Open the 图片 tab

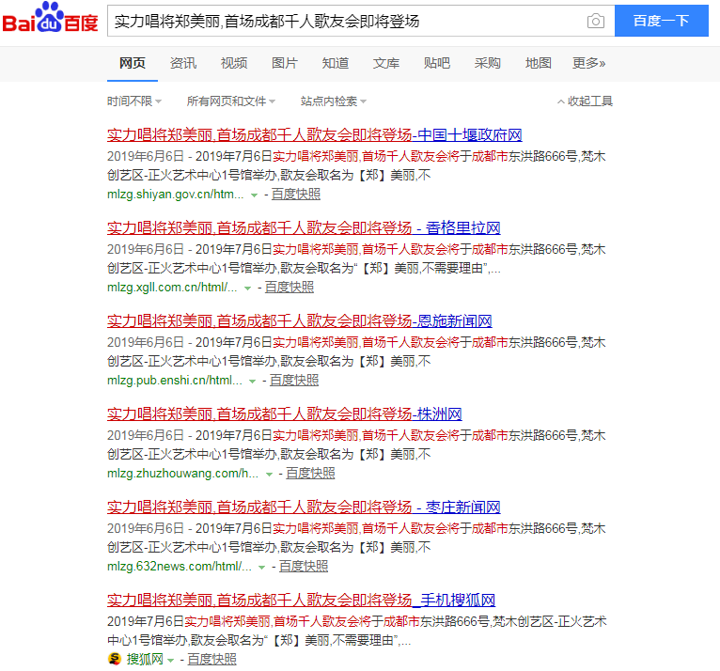[x=284, y=63]
